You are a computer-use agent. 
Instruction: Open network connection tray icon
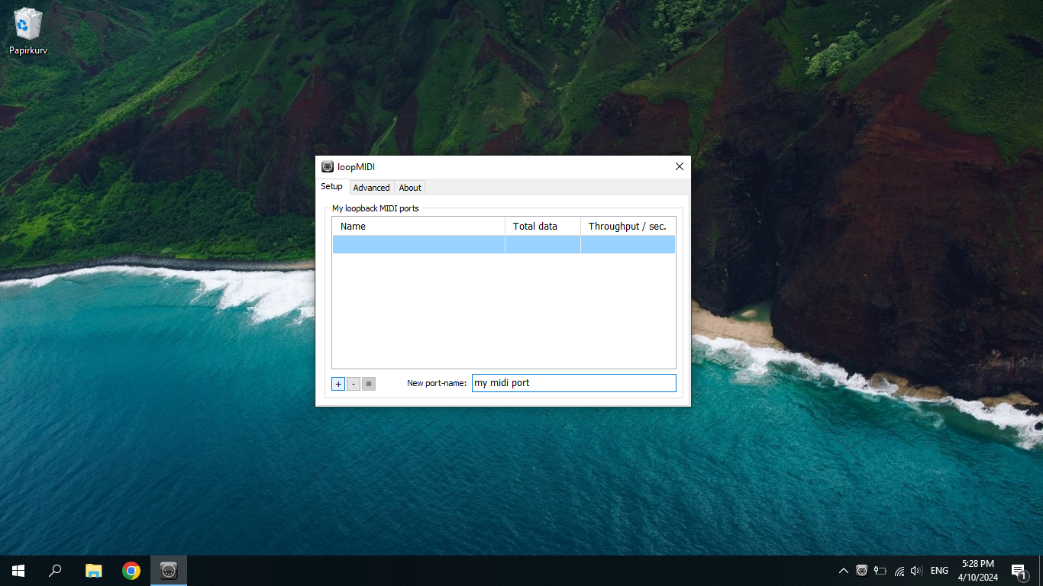pyautogui.click(x=899, y=571)
